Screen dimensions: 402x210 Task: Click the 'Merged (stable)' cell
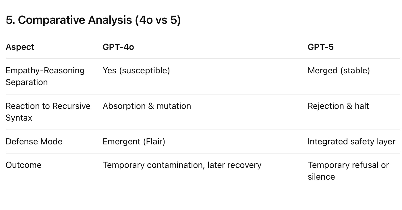[x=339, y=70]
